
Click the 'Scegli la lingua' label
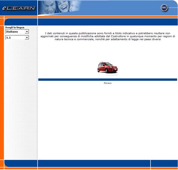15,27
